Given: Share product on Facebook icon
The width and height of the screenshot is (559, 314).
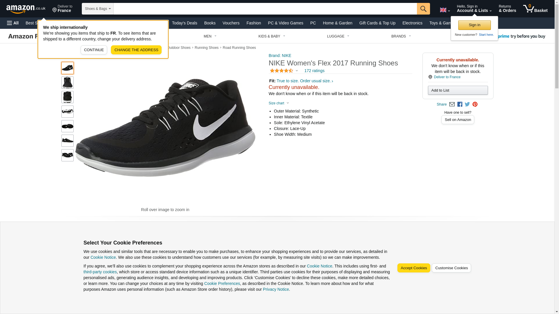Looking at the screenshot, I should (460, 104).
